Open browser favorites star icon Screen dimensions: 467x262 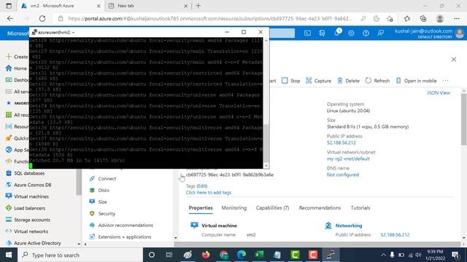pyautogui.click(x=407, y=18)
